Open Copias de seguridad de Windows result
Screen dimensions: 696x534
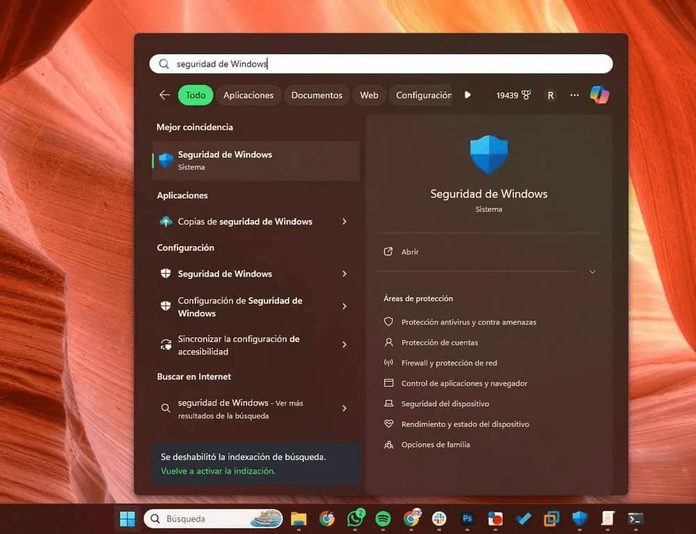[x=245, y=221]
